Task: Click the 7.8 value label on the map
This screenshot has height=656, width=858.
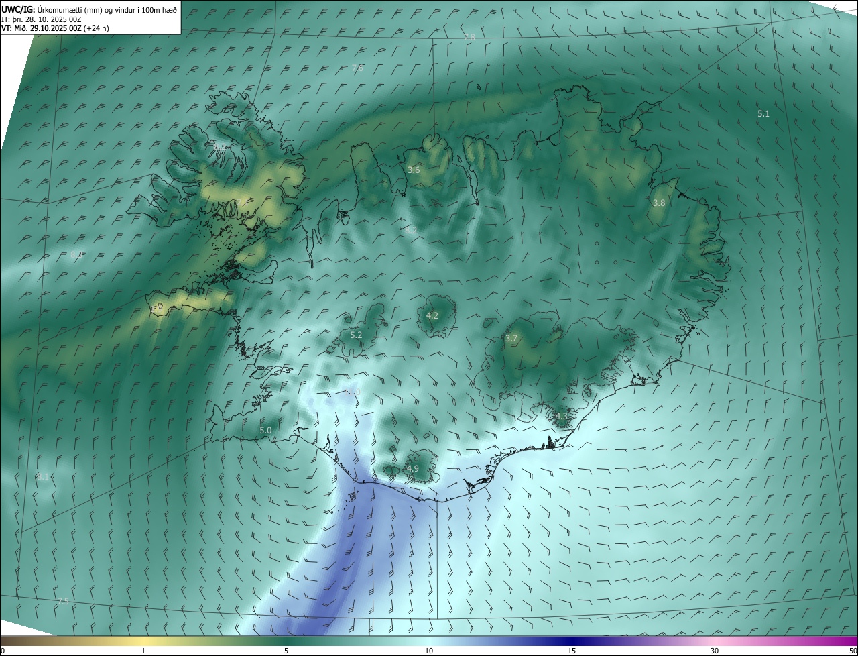Action: pyautogui.click(x=469, y=37)
